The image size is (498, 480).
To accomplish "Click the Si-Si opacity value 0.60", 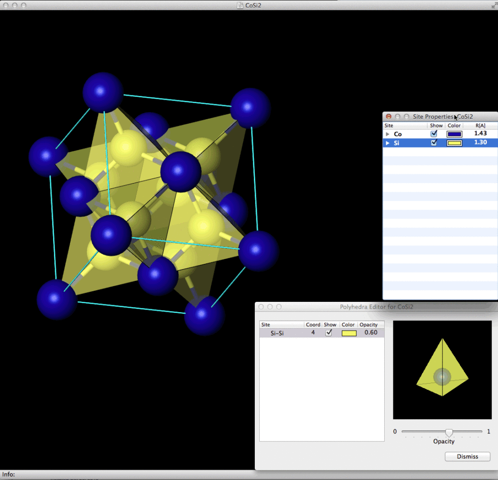I will [x=371, y=333].
